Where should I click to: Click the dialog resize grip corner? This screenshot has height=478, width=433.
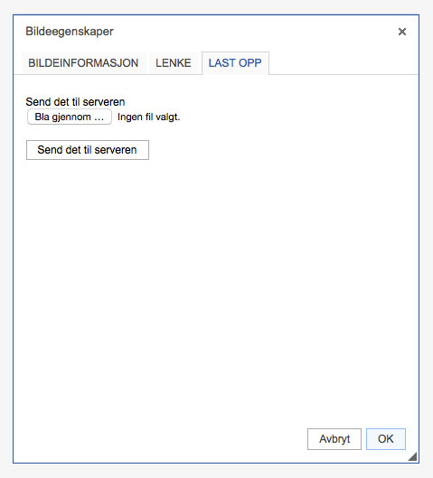point(412,456)
